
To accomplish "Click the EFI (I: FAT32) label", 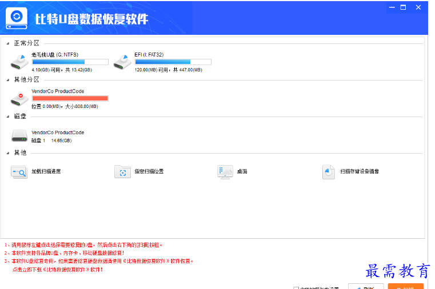I will (x=149, y=55).
